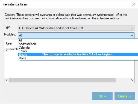Pick the Emails module option
The height and width of the screenshot is (104, 138).
(x=78, y=55)
